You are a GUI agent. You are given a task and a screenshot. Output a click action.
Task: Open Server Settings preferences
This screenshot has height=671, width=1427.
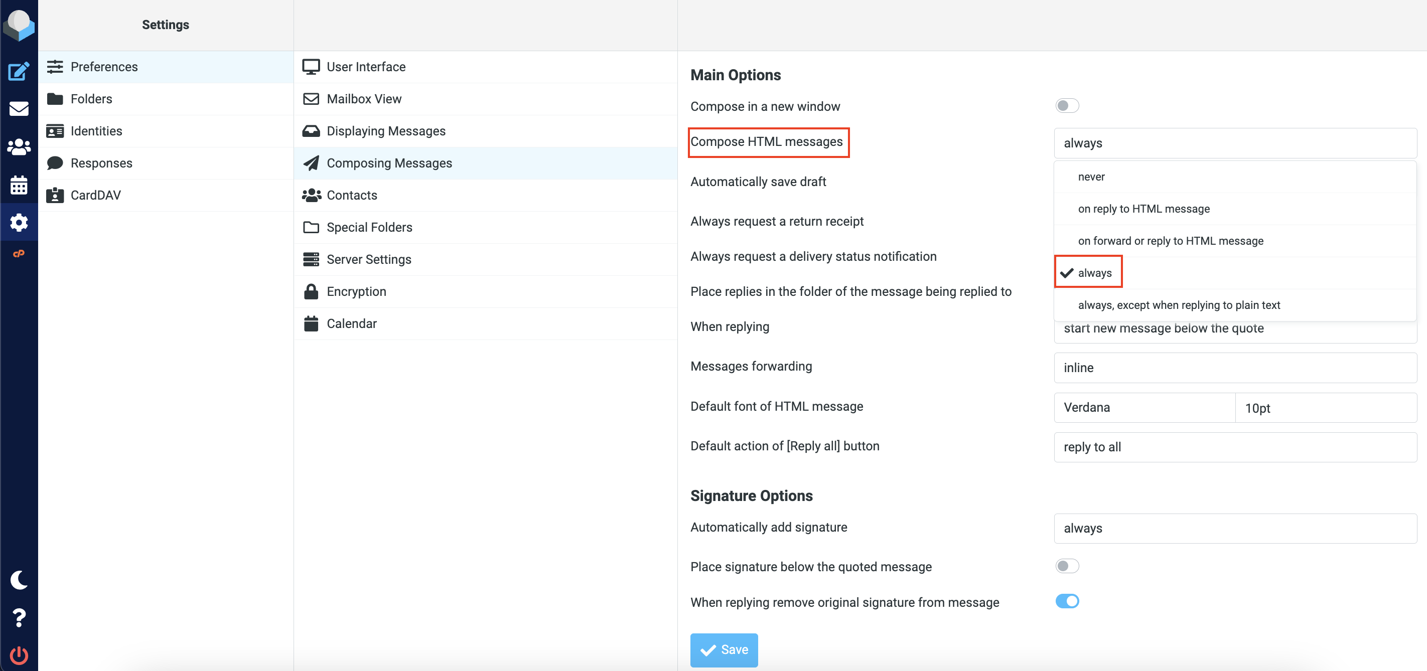[485, 259]
